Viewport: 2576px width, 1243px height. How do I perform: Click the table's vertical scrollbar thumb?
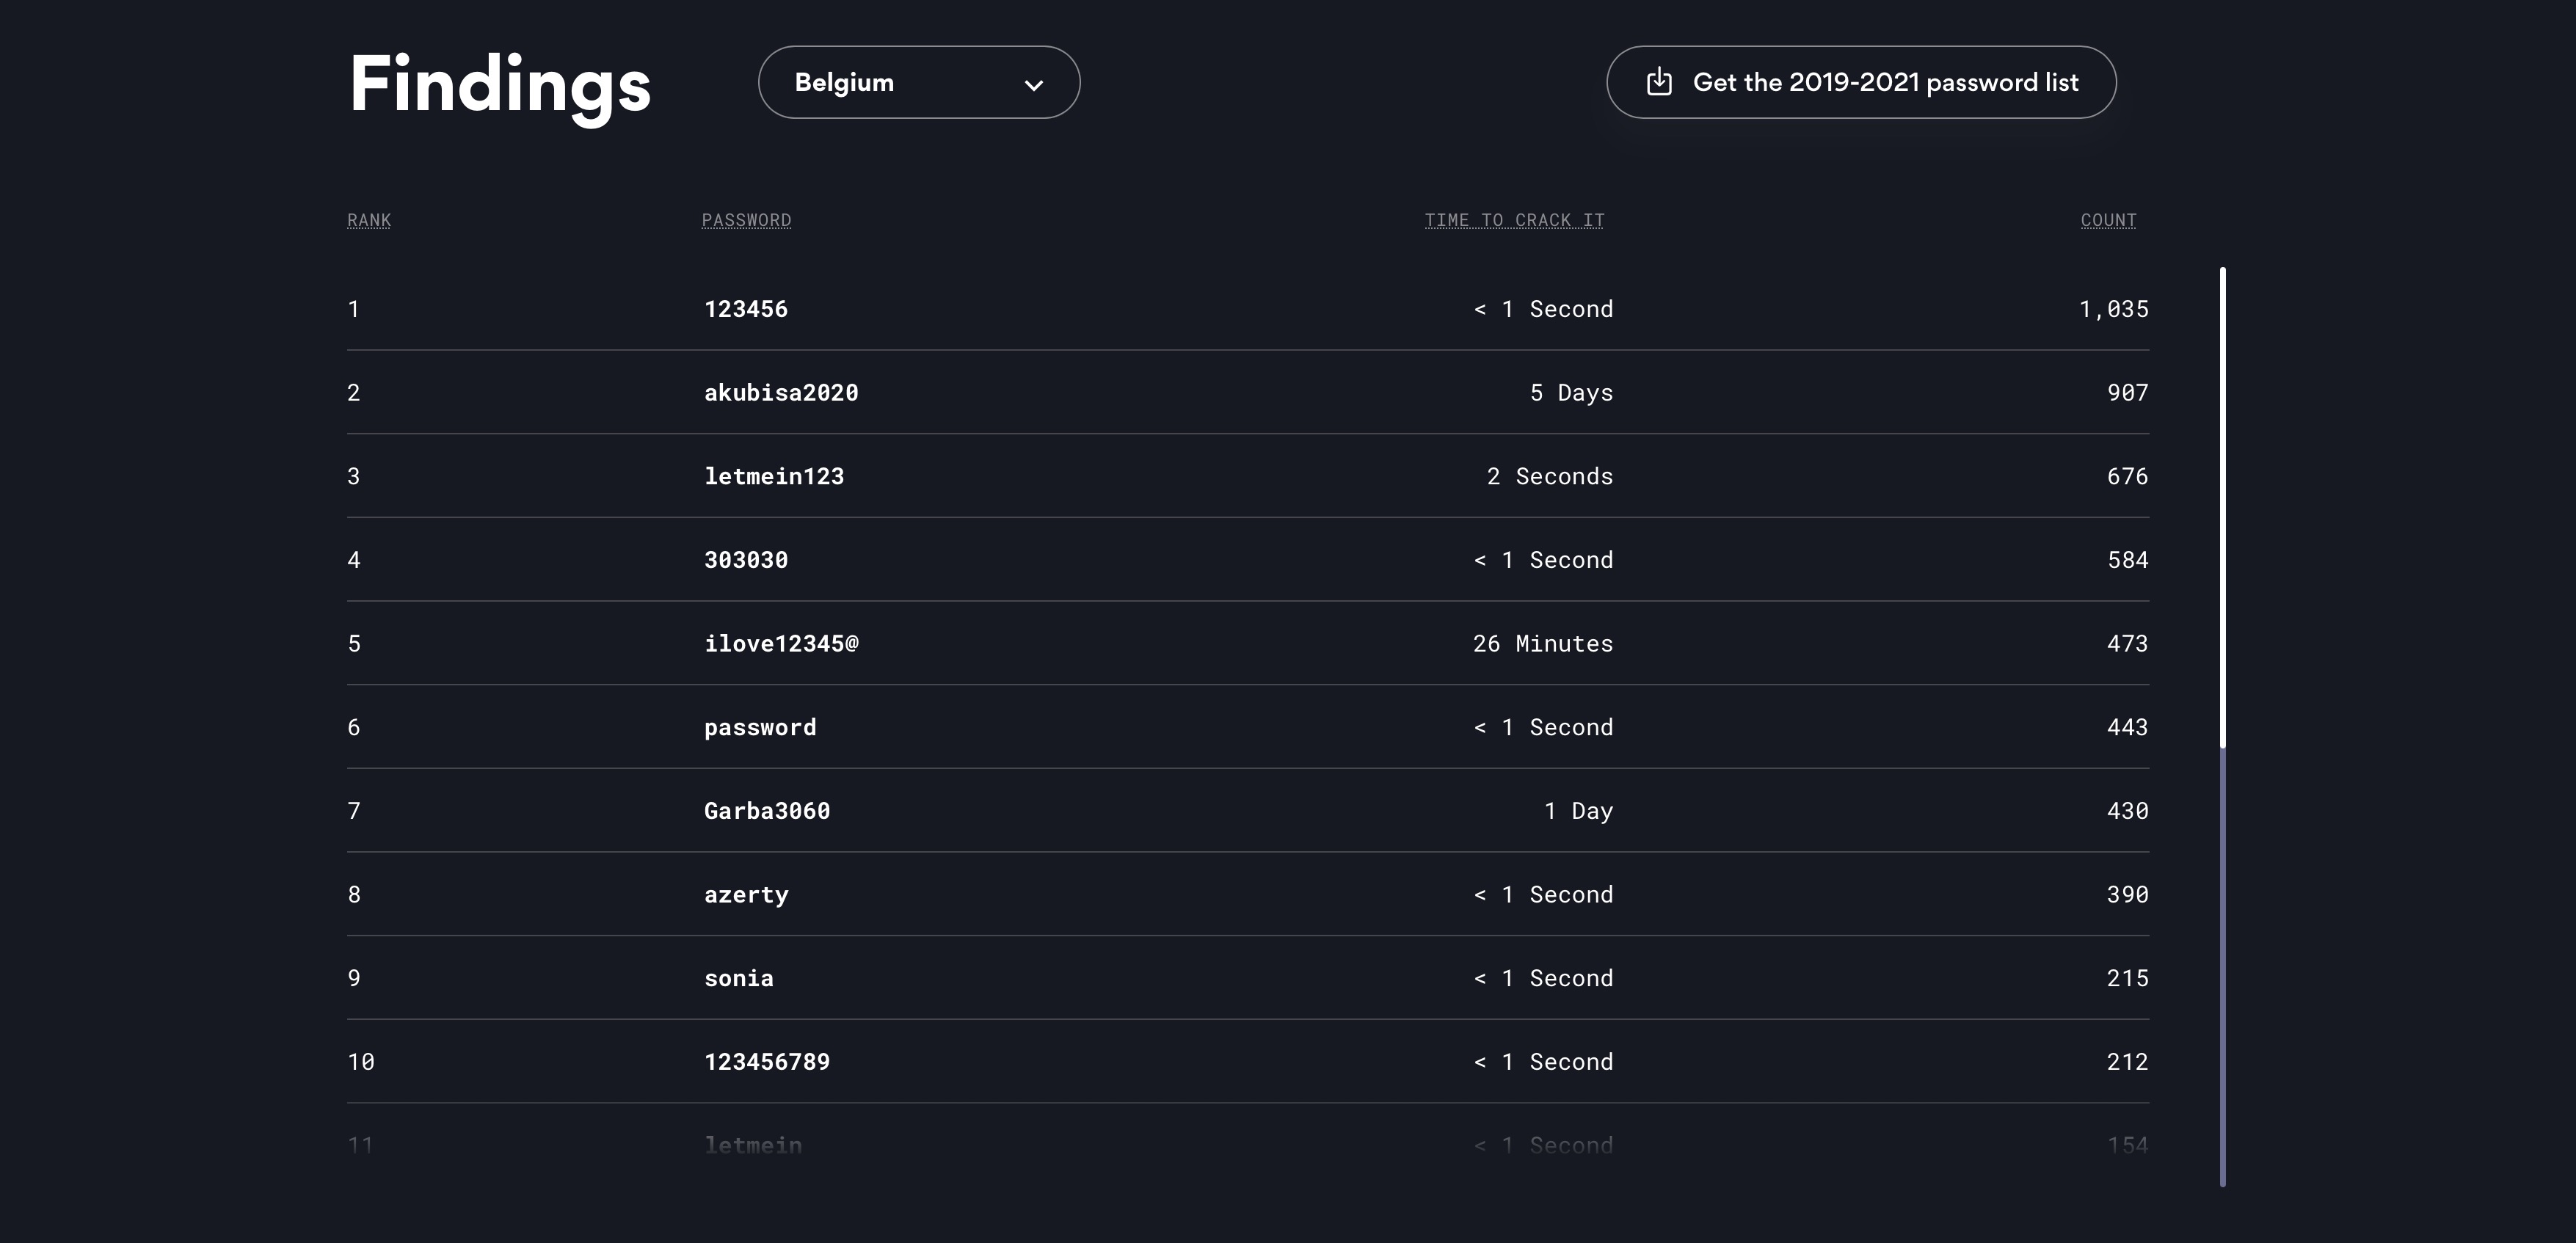point(2222,508)
